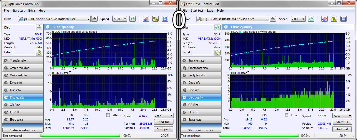Click the erase disc icon in the left window

(146, 19)
